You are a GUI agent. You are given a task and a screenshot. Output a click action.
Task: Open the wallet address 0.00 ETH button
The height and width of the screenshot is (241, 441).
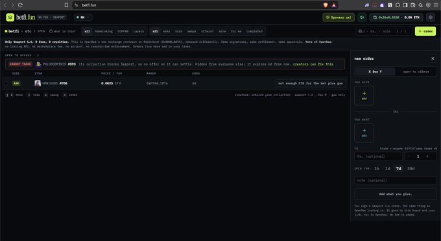(396, 18)
